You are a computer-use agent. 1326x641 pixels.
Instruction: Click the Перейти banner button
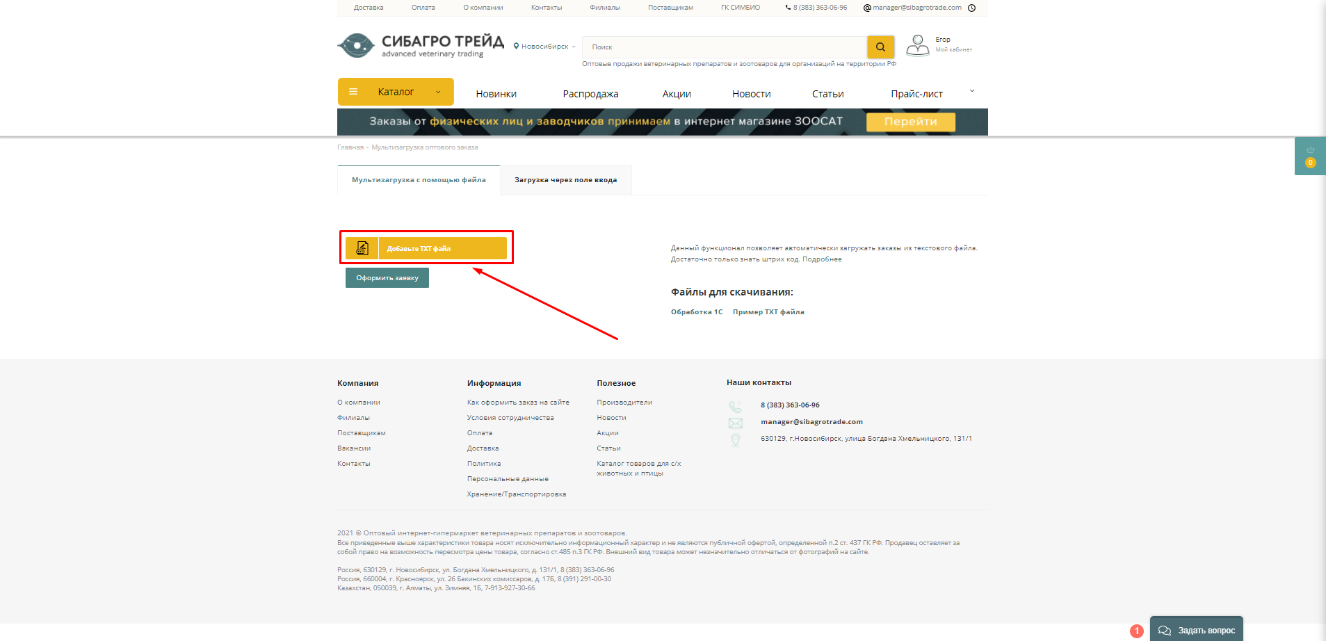point(910,122)
